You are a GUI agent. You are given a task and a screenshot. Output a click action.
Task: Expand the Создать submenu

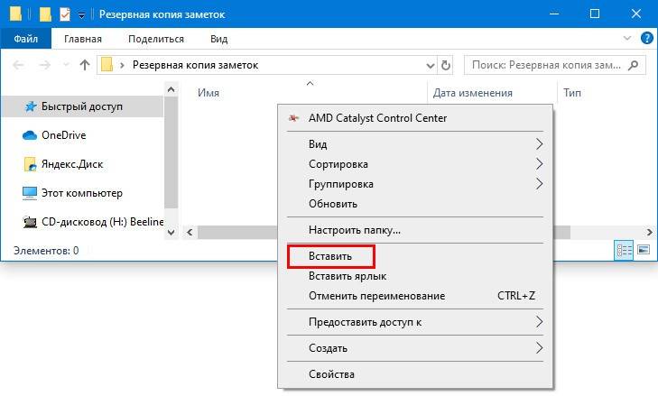click(540, 347)
